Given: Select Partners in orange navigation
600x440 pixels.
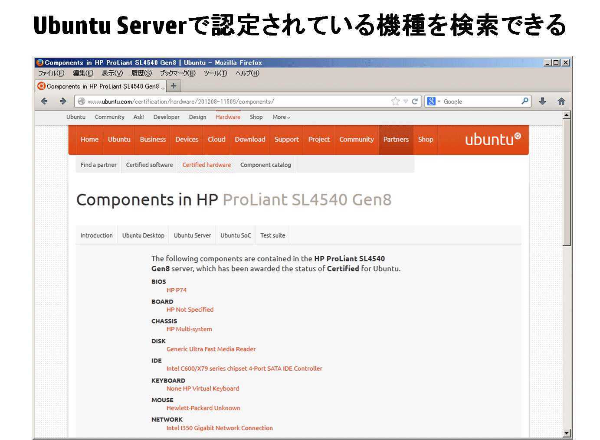Looking at the screenshot, I should (396, 139).
